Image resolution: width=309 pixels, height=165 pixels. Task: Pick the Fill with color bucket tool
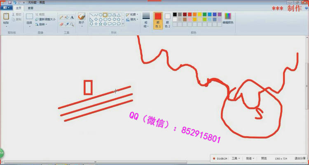point(67,17)
